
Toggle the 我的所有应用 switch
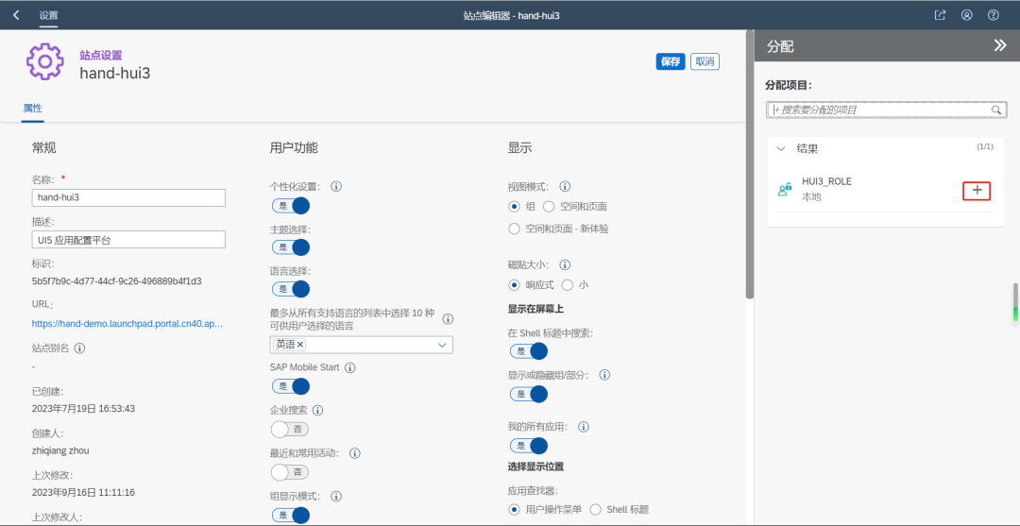pos(528,446)
